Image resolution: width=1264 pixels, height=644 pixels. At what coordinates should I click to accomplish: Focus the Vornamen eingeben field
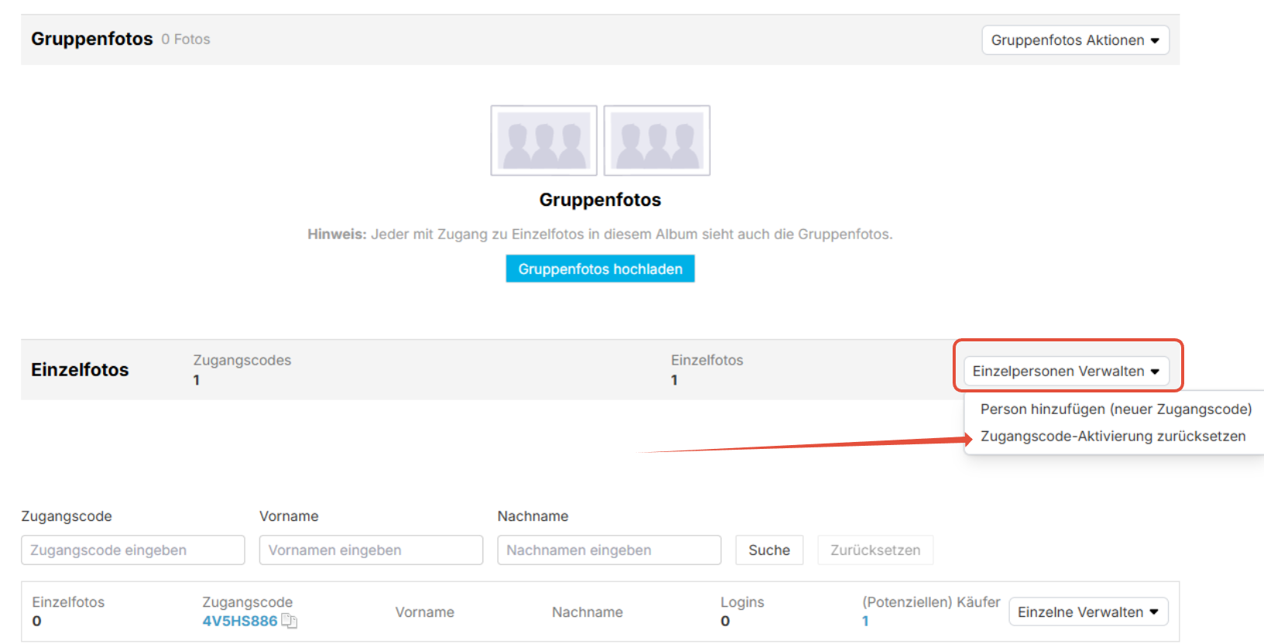tap(371, 550)
